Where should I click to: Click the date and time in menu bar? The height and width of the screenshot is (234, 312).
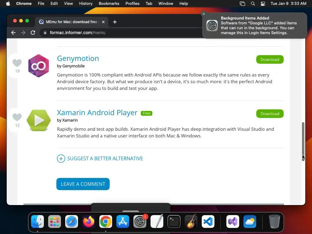pos(288,4)
